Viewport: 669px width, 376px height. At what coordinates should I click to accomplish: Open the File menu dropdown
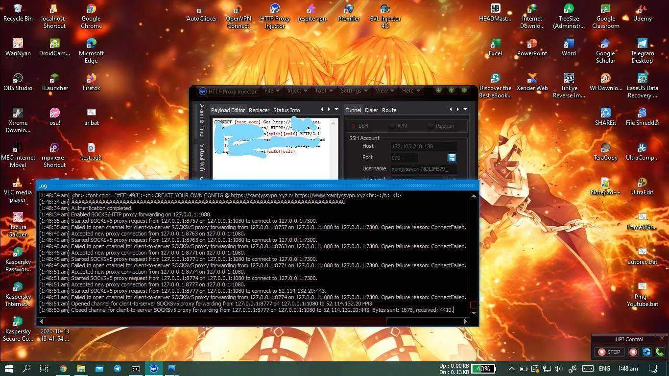pos(272,91)
